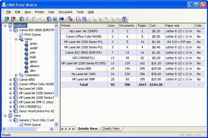The width and height of the screenshot is (208, 138).
Task: Click the magnifier preview toolbar icon
Action: pyautogui.click(x=84, y=19)
